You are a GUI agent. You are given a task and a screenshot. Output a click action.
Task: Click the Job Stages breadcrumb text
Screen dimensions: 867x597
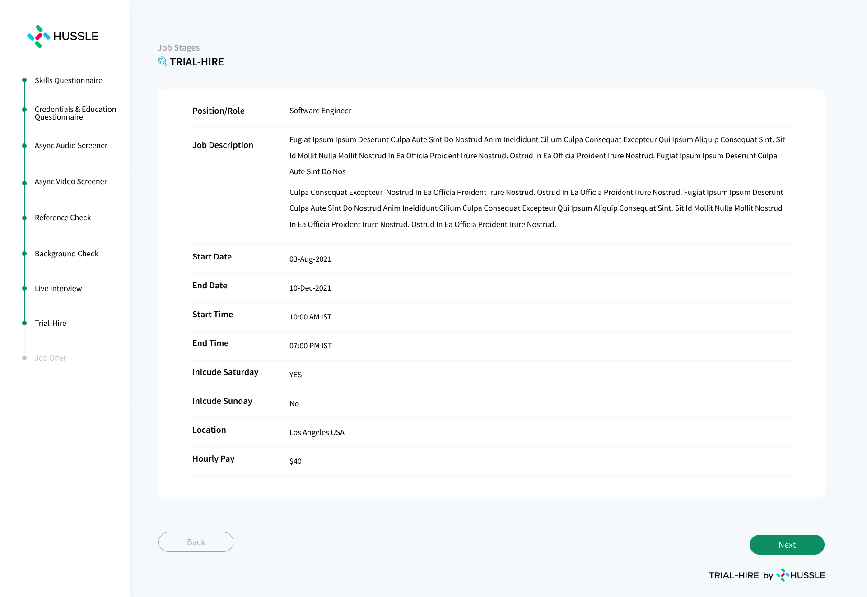(178, 47)
